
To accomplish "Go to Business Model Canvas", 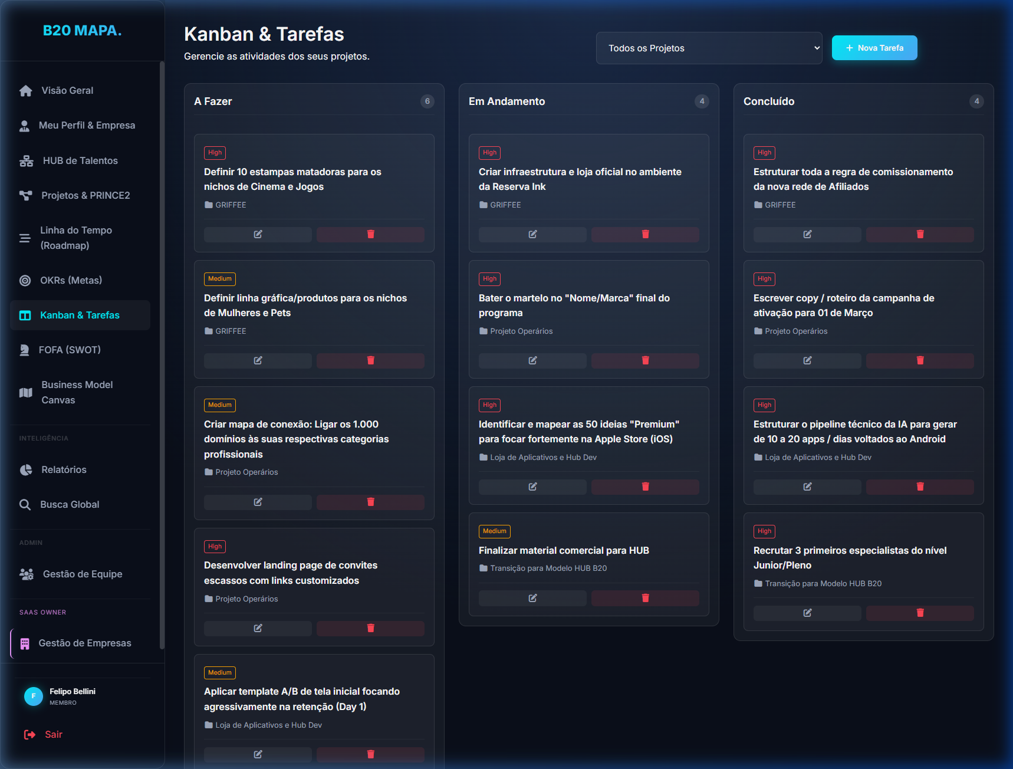I will (x=80, y=392).
